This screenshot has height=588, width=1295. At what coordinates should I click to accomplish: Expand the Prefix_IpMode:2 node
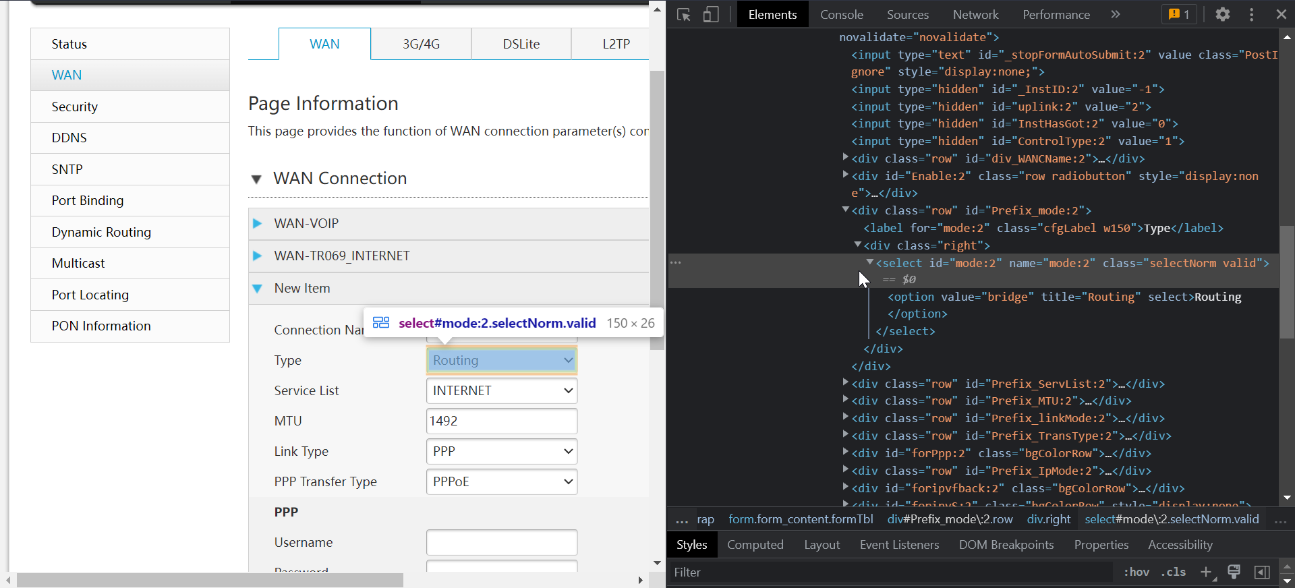tap(845, 469)
